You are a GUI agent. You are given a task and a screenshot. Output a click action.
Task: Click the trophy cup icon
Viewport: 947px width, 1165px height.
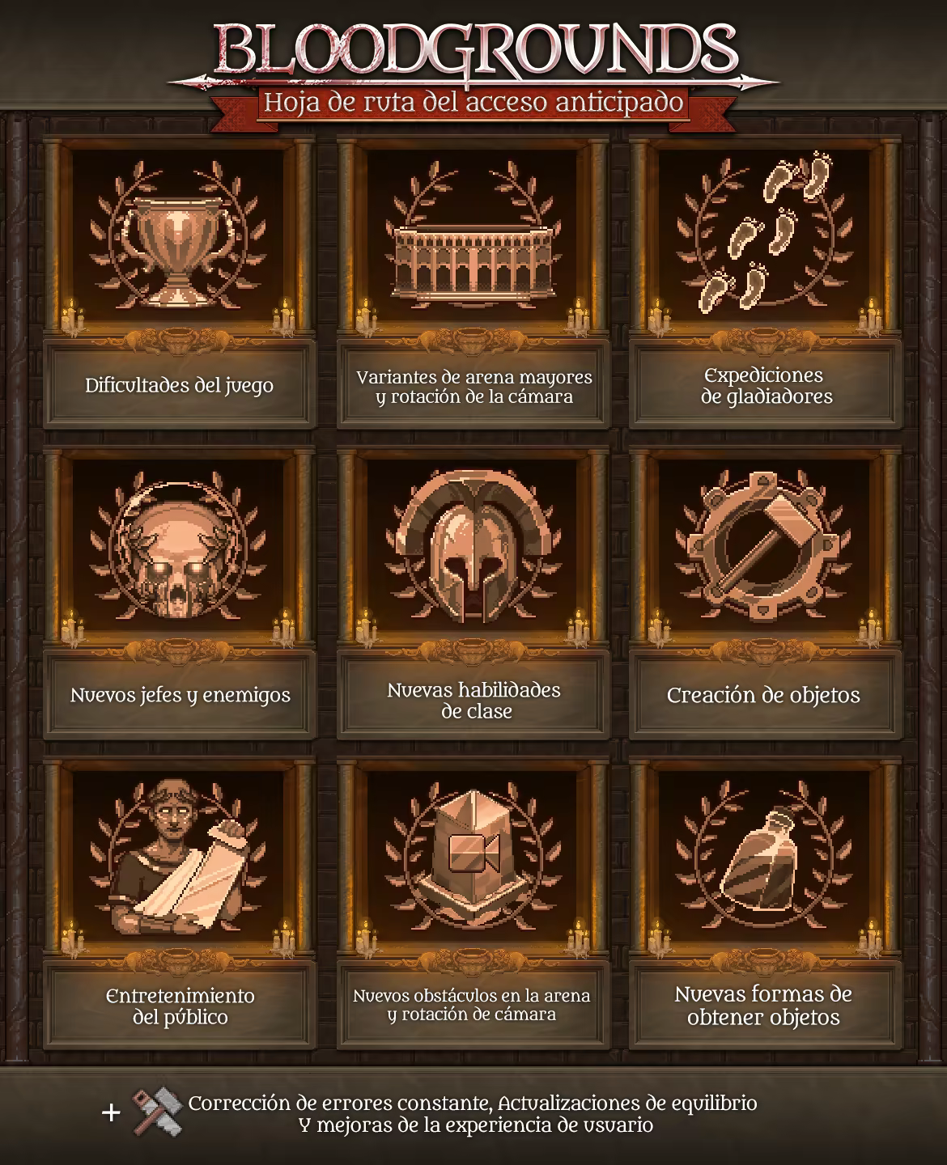(179, 248)
